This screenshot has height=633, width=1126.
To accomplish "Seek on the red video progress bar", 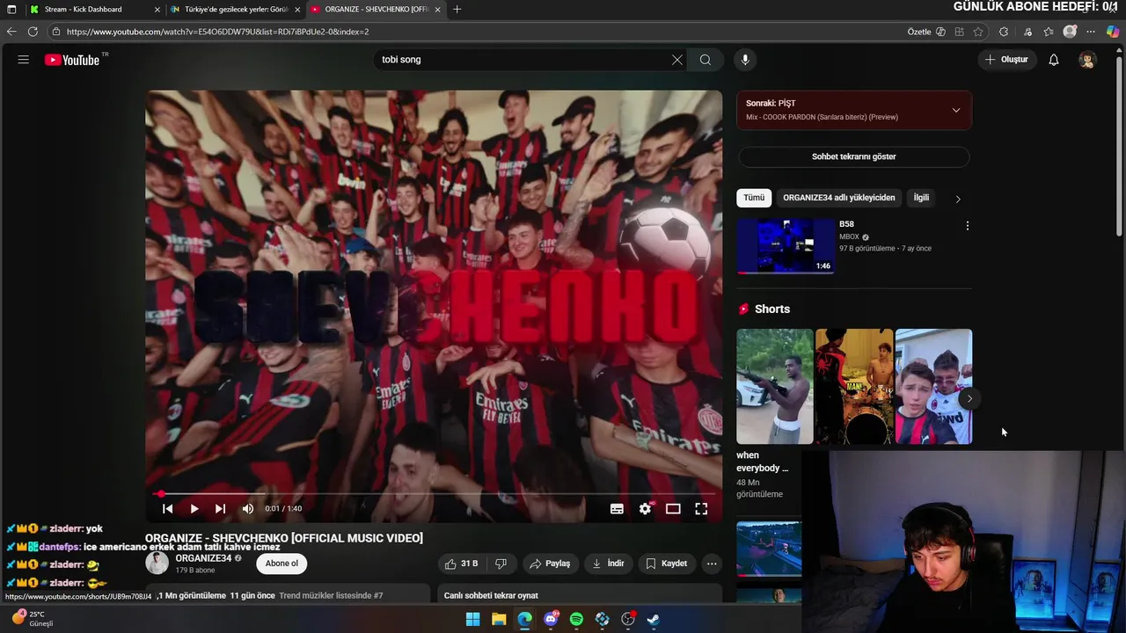I will pyautogui.click(x=434, y=494).
